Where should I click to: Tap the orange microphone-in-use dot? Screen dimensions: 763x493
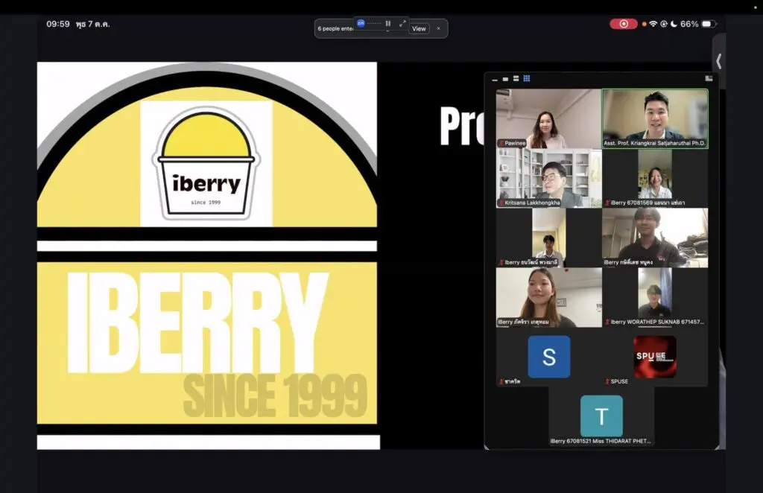click(x=645, y=24)
